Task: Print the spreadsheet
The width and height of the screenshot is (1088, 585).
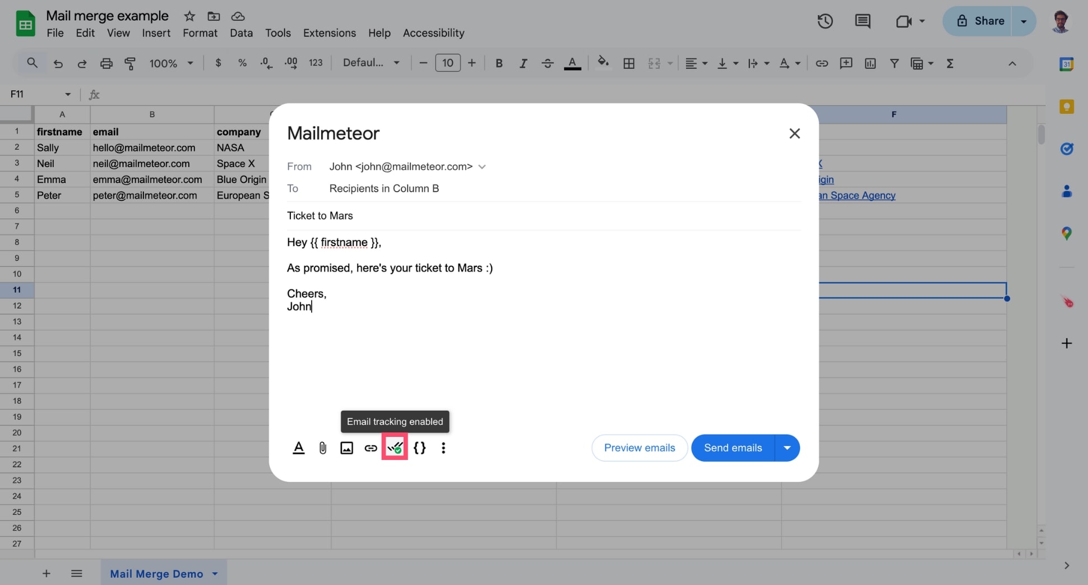Action: click(106, 63)
